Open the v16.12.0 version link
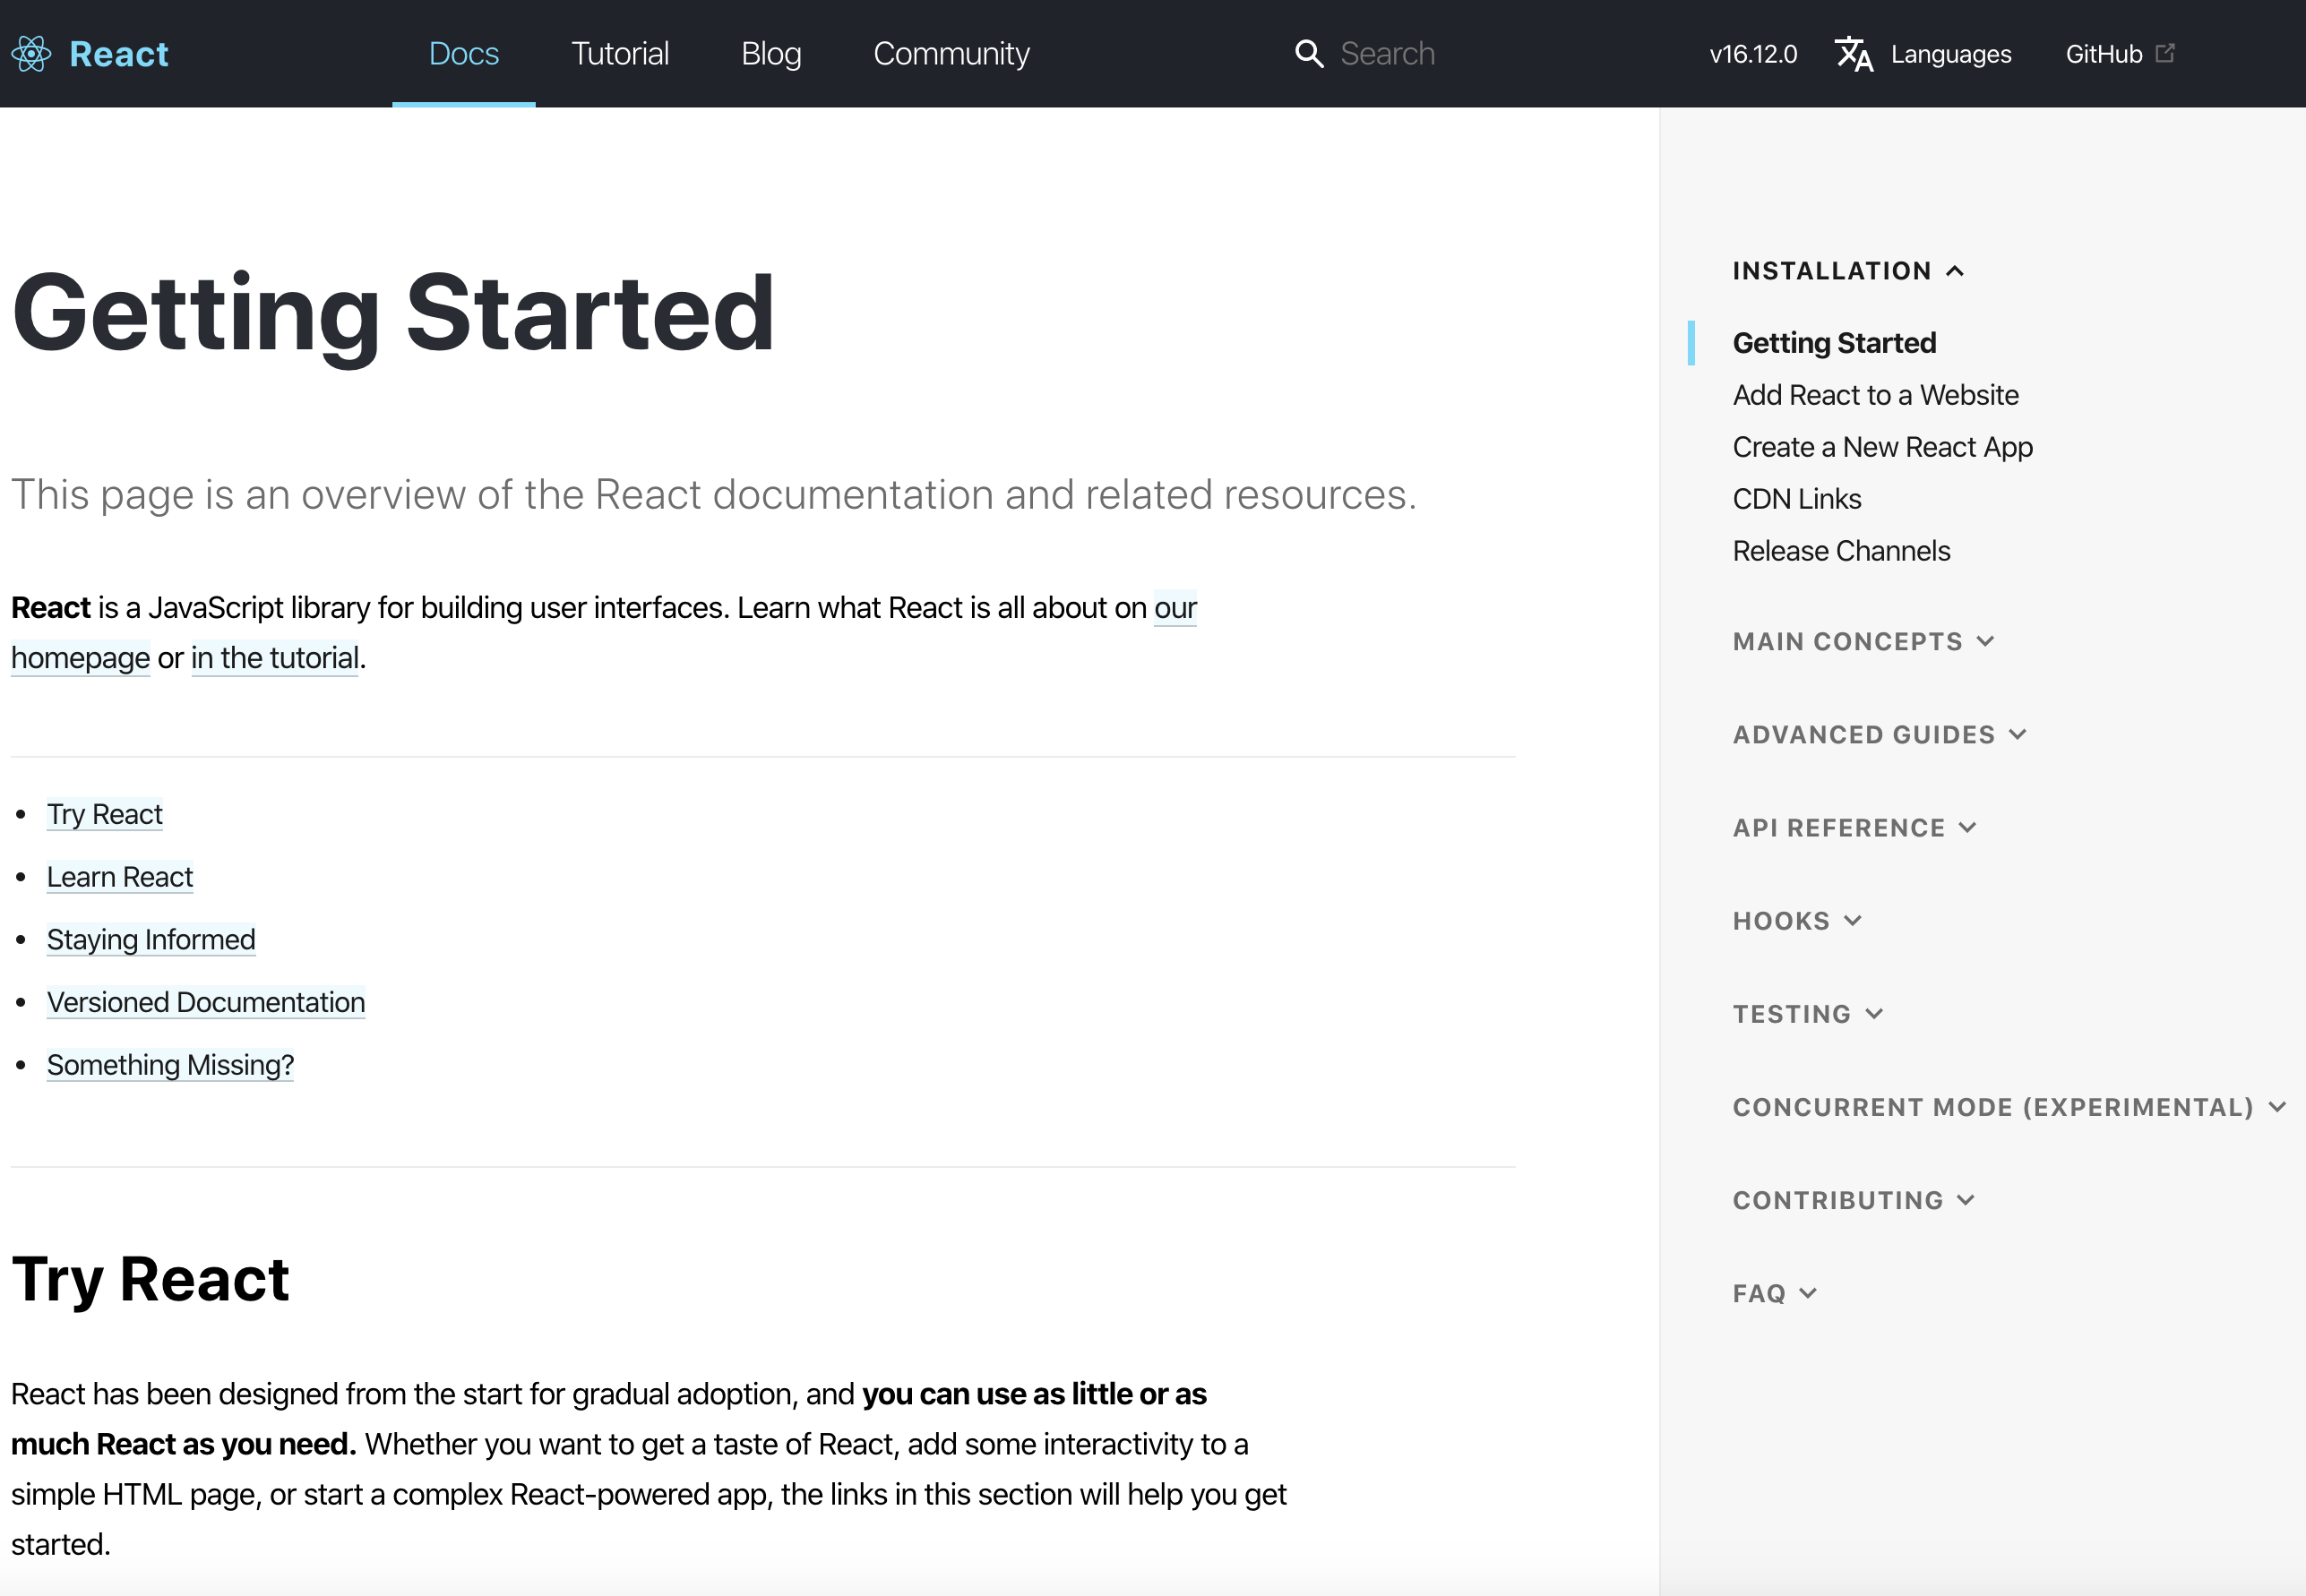Viewport: 2306px width, 1596px height. (x=1753, y=54)
